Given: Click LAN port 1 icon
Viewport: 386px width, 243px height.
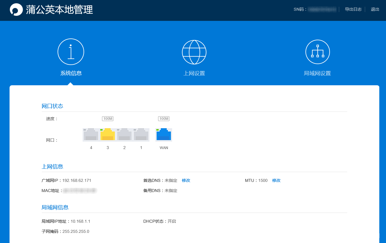Looking at the screenshot, I should [141, 135].
